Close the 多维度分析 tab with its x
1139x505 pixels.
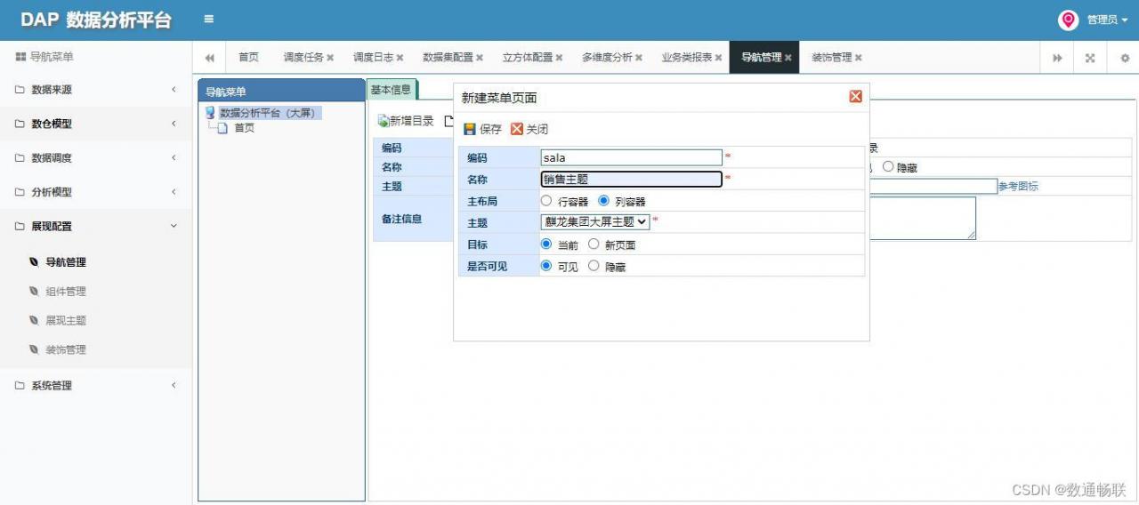coord(639,58)
